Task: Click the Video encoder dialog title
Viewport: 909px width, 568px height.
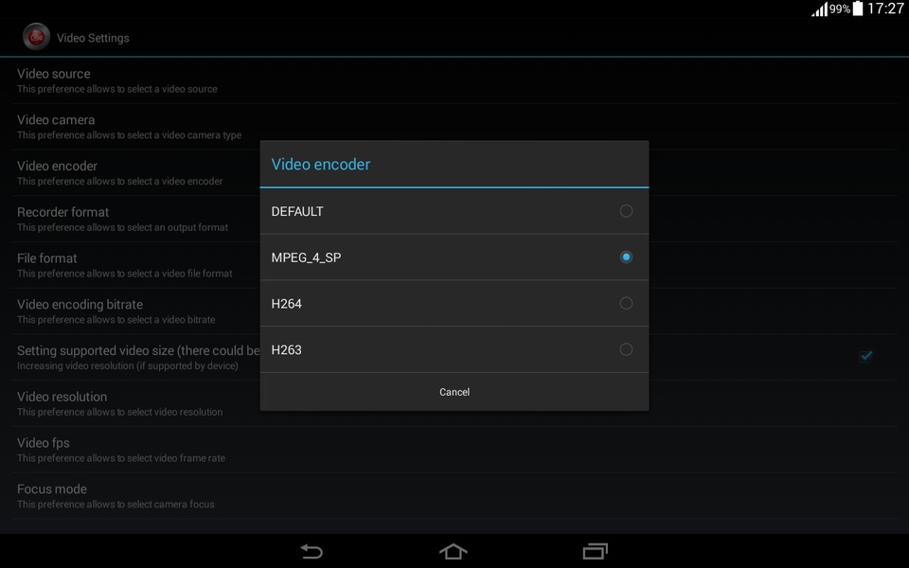Action: click(321, 164)
